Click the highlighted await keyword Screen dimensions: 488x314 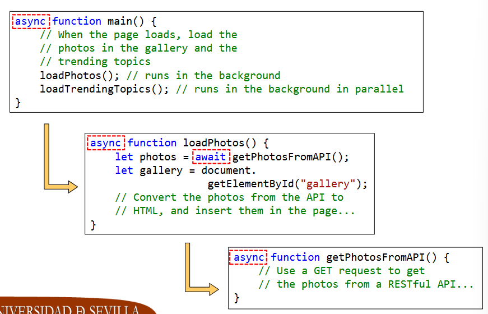pos(211,157)
